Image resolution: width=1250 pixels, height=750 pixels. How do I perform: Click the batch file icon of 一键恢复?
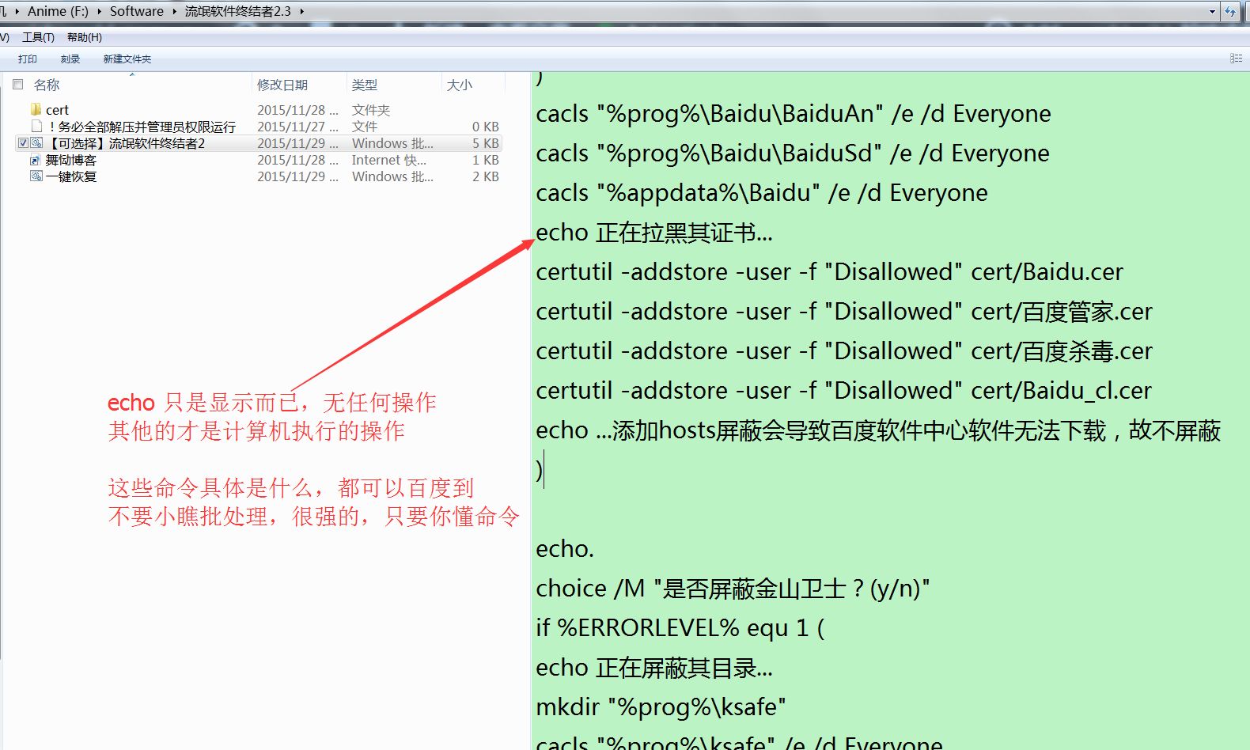pos(36,176)
